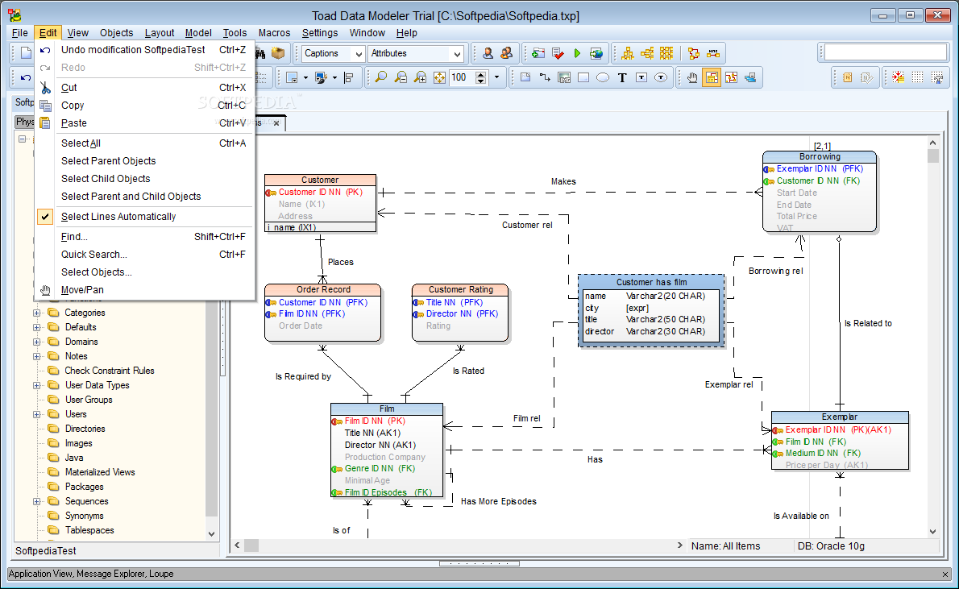959x589 pixels.
Task: Click the new model box icon
Action: [x=278, y=53]
